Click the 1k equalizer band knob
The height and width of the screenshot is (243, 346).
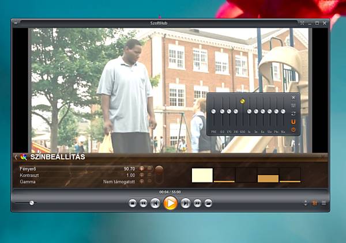(x=249, y=112)
